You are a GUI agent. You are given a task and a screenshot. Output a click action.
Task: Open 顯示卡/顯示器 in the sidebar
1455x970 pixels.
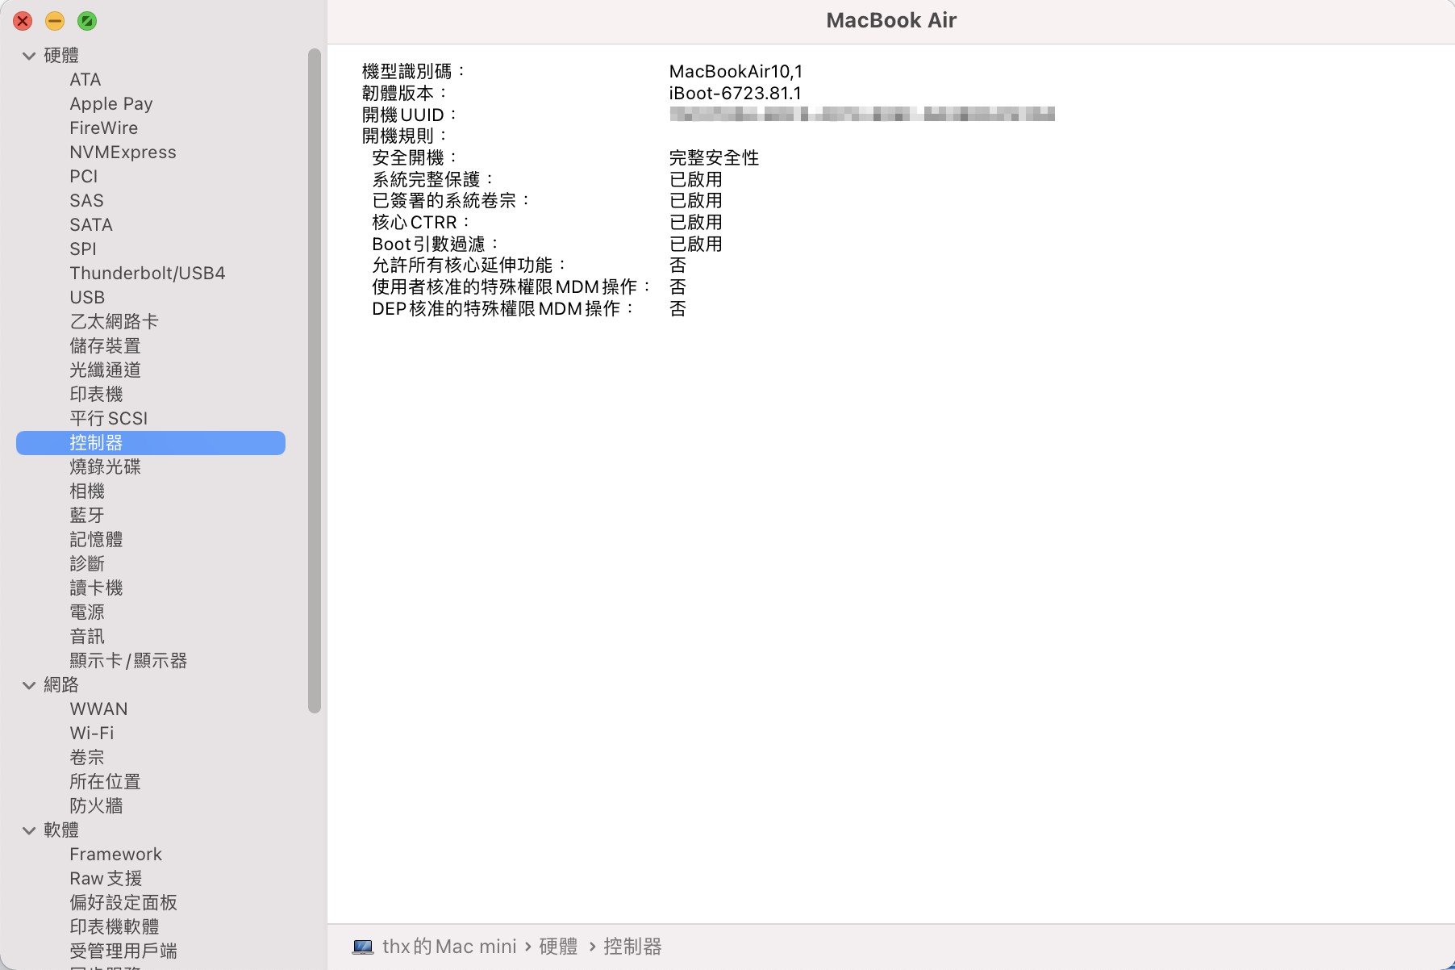point(128,661)
